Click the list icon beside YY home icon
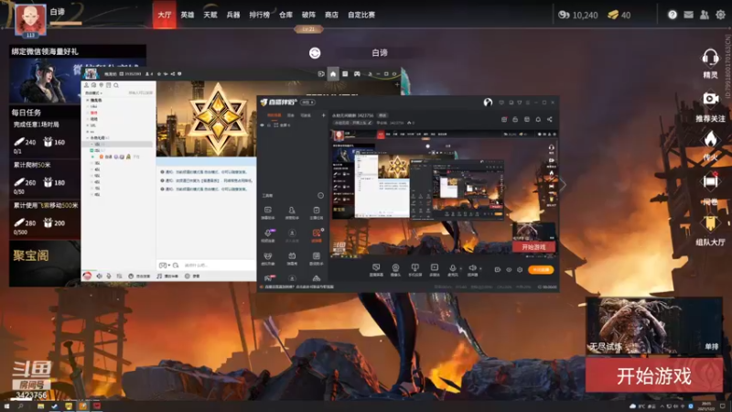 tap(345, 74)
